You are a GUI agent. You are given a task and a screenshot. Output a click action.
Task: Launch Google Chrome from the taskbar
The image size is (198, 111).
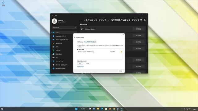[x=114, y=109]
